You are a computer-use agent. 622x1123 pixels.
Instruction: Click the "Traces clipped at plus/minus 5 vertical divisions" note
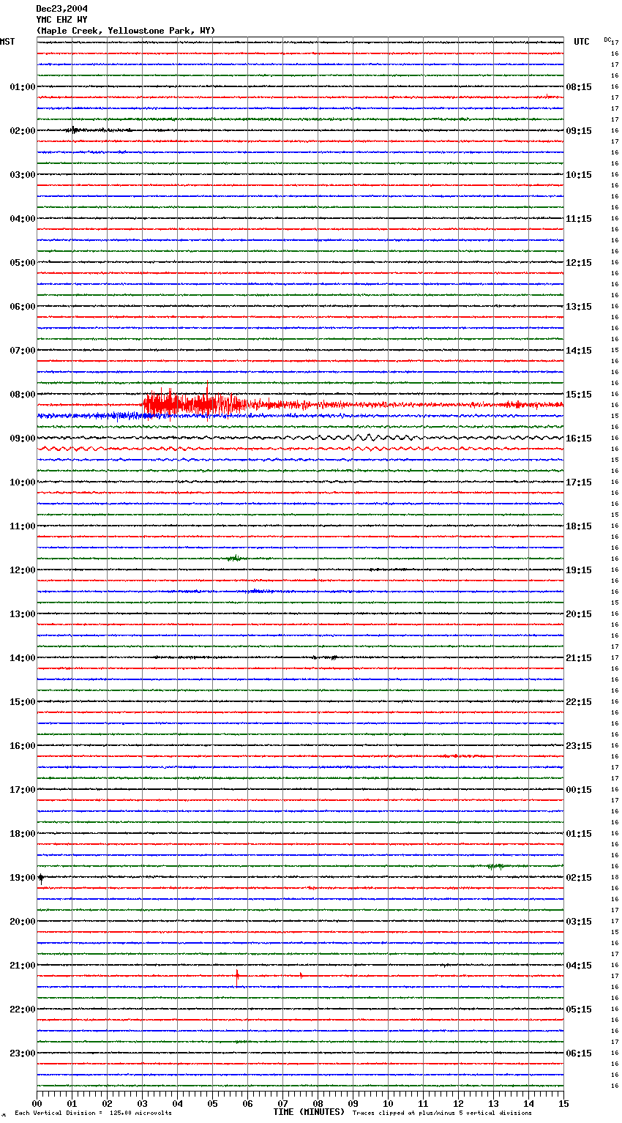442,1113
